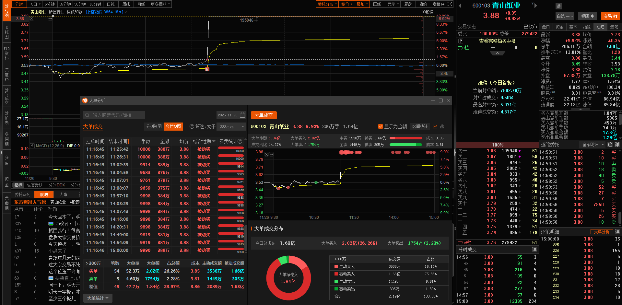This screenshot has width=622, height=305.
Task: Open 大单分析 button in 逐笔明细 header
Action: click(x=602, y=232)
